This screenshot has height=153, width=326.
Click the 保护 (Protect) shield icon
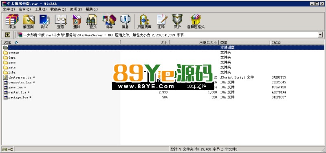click(x=177, y=22)
